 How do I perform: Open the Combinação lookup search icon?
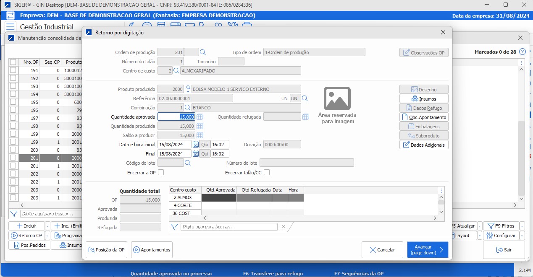click(x=188, y=107)
